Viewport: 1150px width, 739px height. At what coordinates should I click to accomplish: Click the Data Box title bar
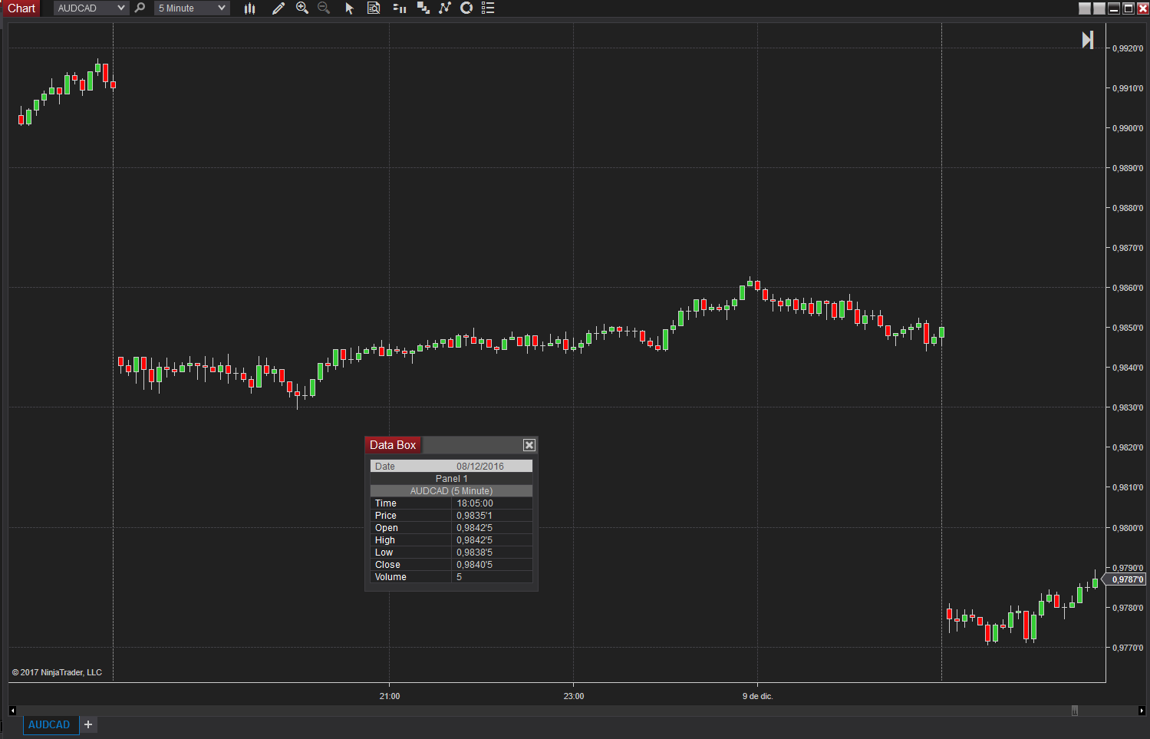click(451, 445)
